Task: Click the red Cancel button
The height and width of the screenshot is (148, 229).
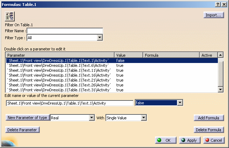Action: point(213,140)
